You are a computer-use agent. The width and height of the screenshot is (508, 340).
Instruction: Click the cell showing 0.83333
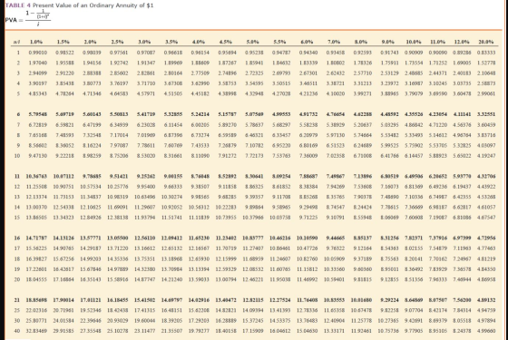click(x=486, y=53)
